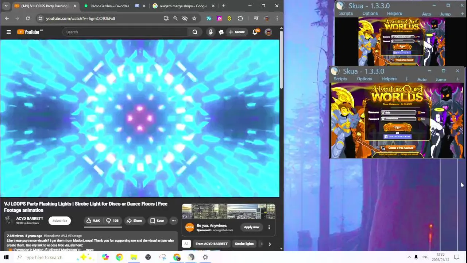This screenshot has height=263, width=467.
Task: Open a new Chrome tab
Action: [224, 6]
